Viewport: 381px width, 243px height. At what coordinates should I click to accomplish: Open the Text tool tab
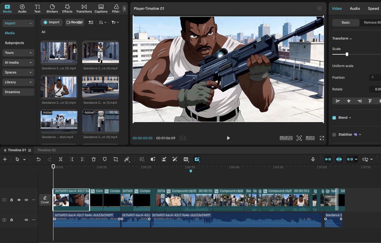pos(37,9)
